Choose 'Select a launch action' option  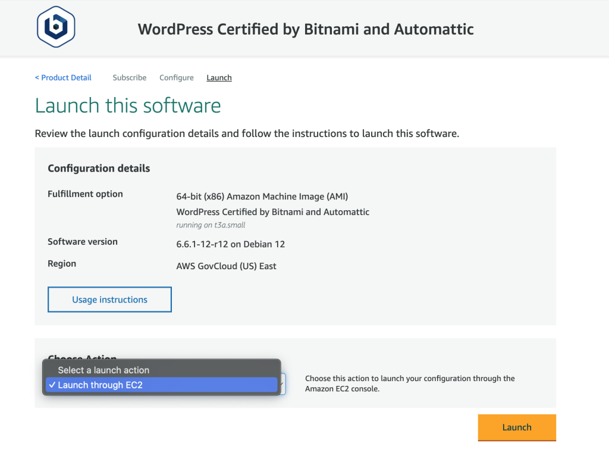(161, 370)
